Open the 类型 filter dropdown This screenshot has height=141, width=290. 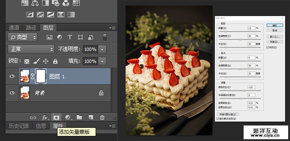tap(22, 37)
